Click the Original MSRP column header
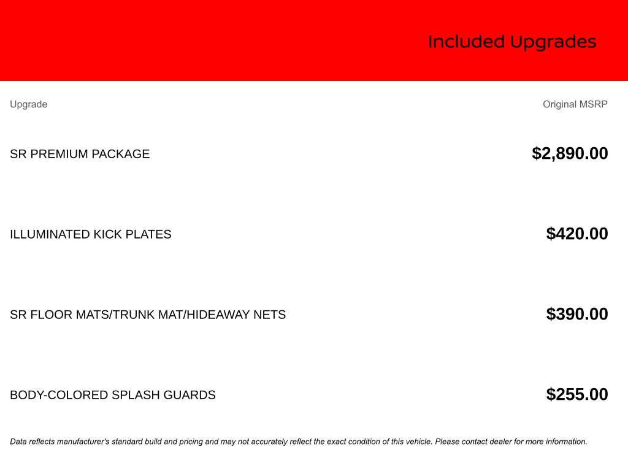This screenshot has height=471, width=628. (575, 104)
